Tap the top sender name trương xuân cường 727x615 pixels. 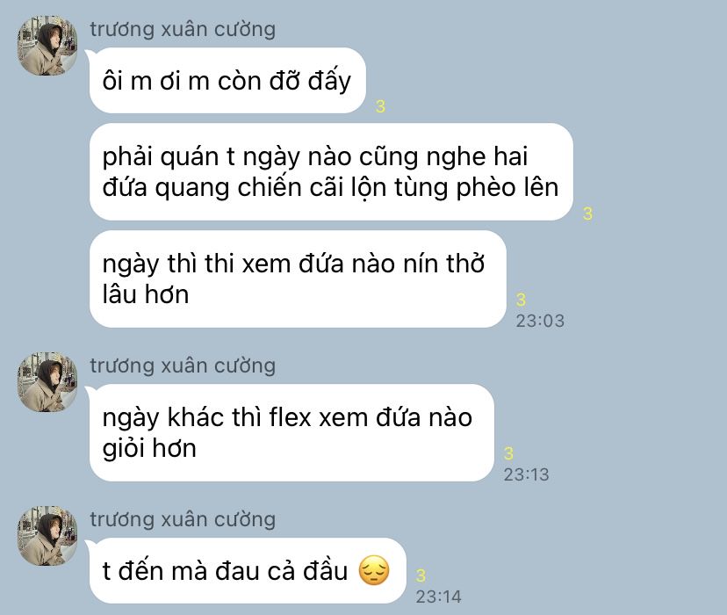(183, 29)
